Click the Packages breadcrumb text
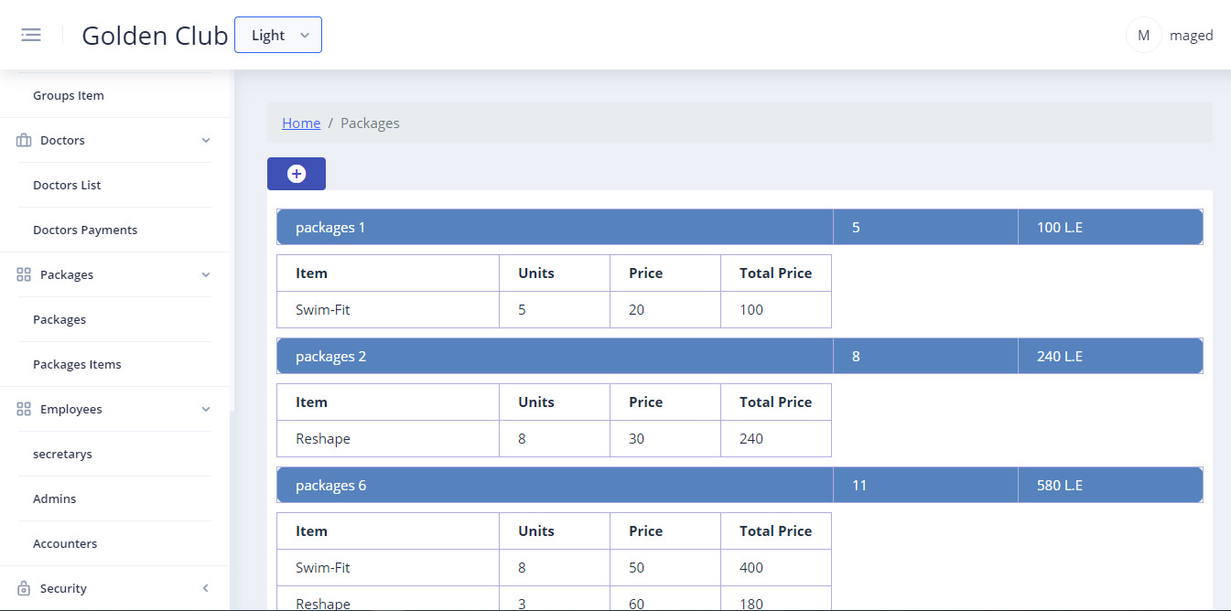1231x611 pixels. (x=370, y=123)
